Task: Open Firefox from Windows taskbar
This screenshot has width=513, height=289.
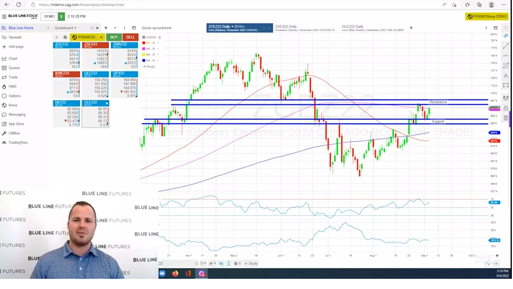Action: 176,273
